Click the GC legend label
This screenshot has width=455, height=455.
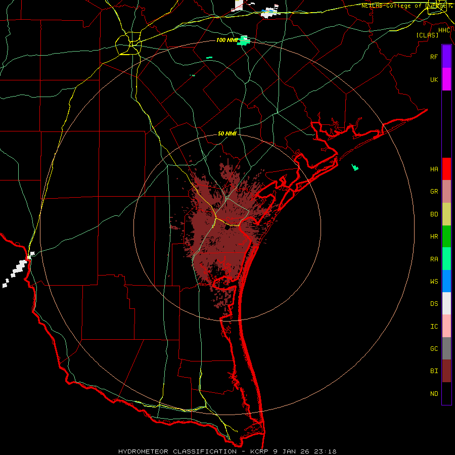pos(434,349)
